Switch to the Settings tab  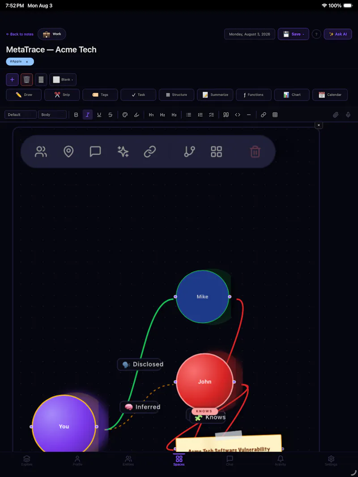331,460
